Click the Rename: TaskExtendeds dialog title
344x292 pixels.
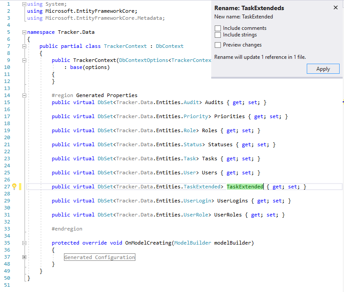click(x=249, y=8)
